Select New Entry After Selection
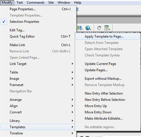The height and width of the screenshot is (137, 141). point(104,93)
